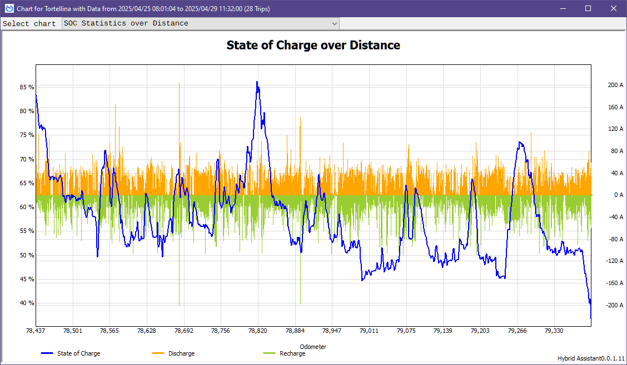Click the 200 A right axis label
This screenshot has width=627, height=365.
(615, 85)
